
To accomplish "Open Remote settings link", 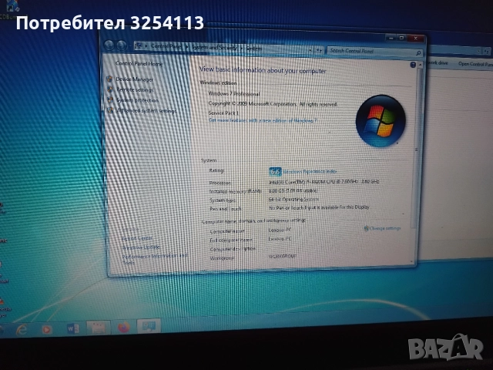I will click(x=135, y=89).
